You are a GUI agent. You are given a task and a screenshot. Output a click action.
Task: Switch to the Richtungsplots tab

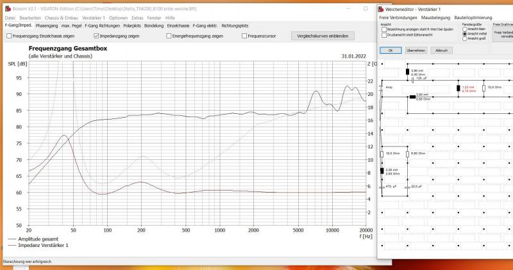click(x=235, y=26)
